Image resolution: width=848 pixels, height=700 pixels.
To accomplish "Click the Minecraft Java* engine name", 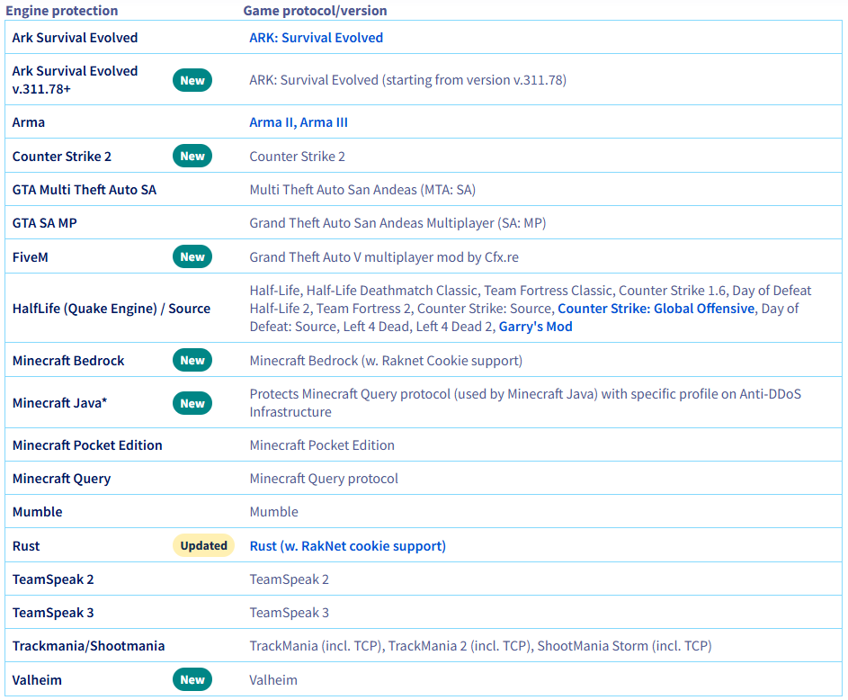I will tap(59, 403).
